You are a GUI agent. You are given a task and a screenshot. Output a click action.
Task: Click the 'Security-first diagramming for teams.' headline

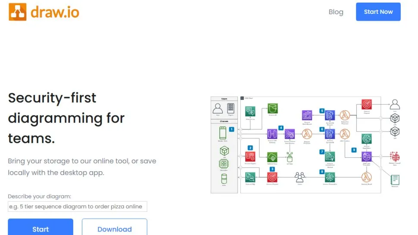(66, 118)
